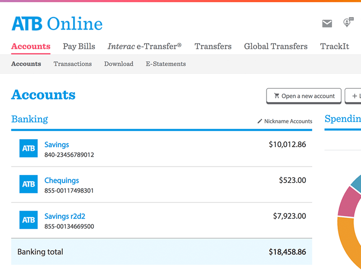Click the ATB Online header logo
Image resolution: width=361 pixels, height=270 pixels.
[57, 24]
